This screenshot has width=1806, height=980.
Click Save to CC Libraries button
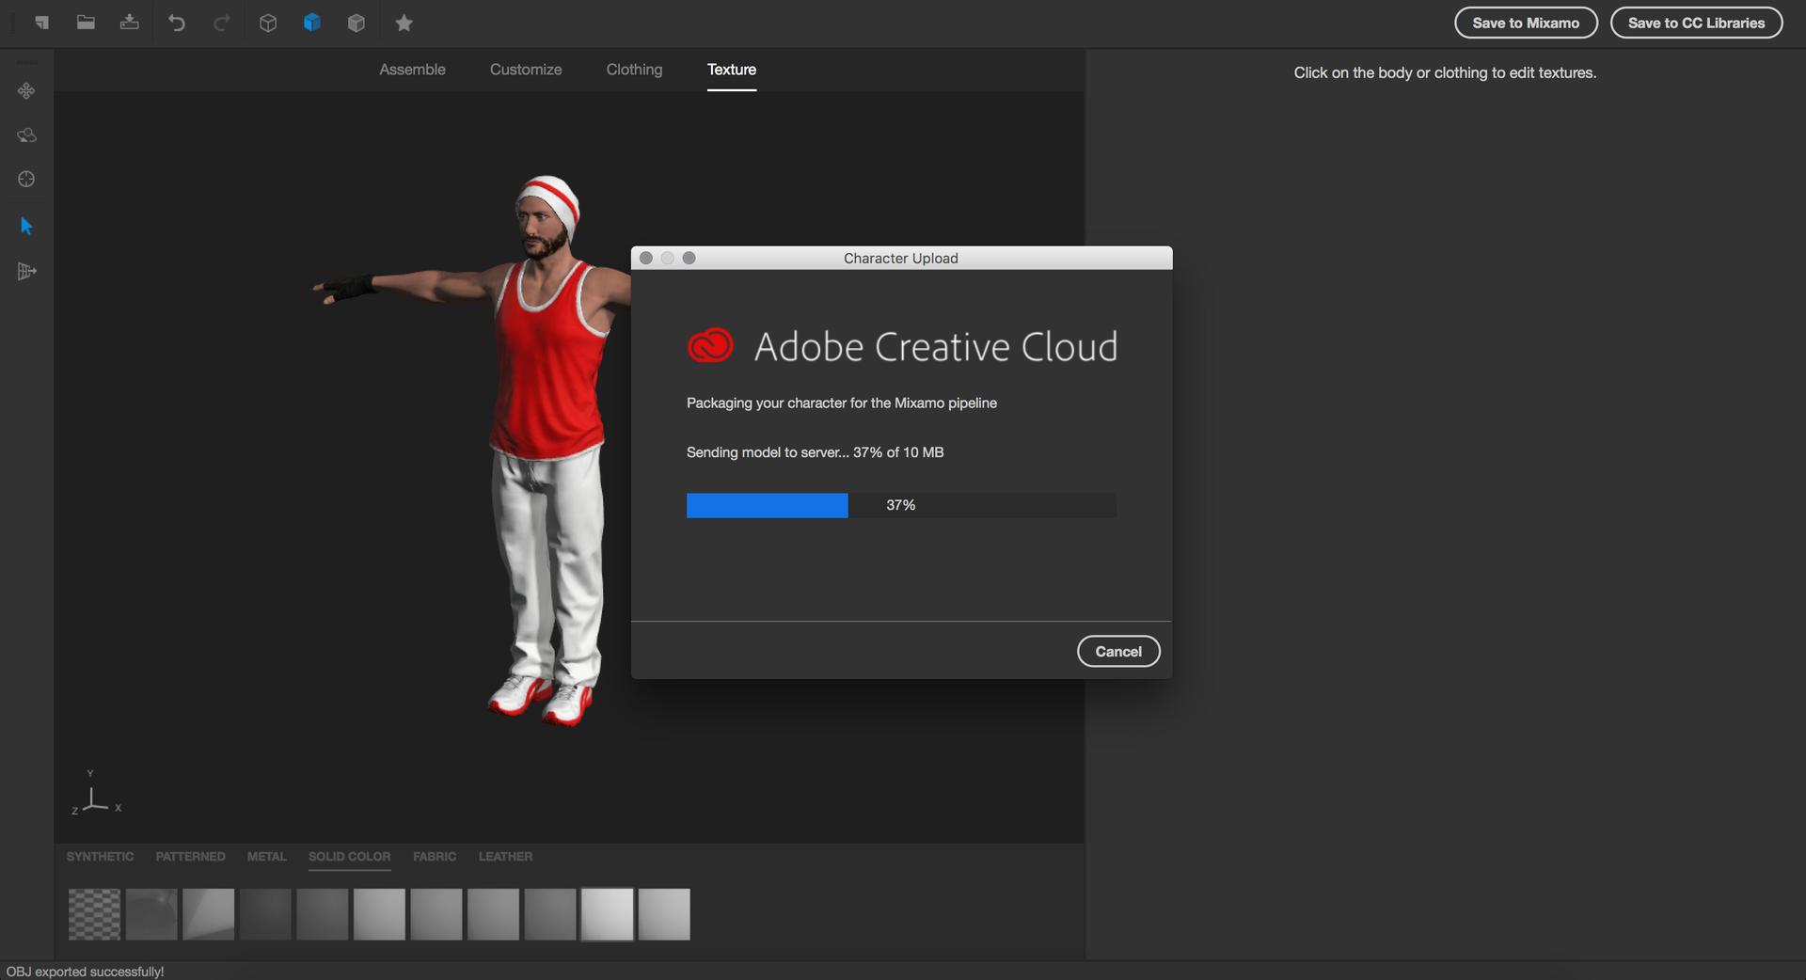[1696, 23]
